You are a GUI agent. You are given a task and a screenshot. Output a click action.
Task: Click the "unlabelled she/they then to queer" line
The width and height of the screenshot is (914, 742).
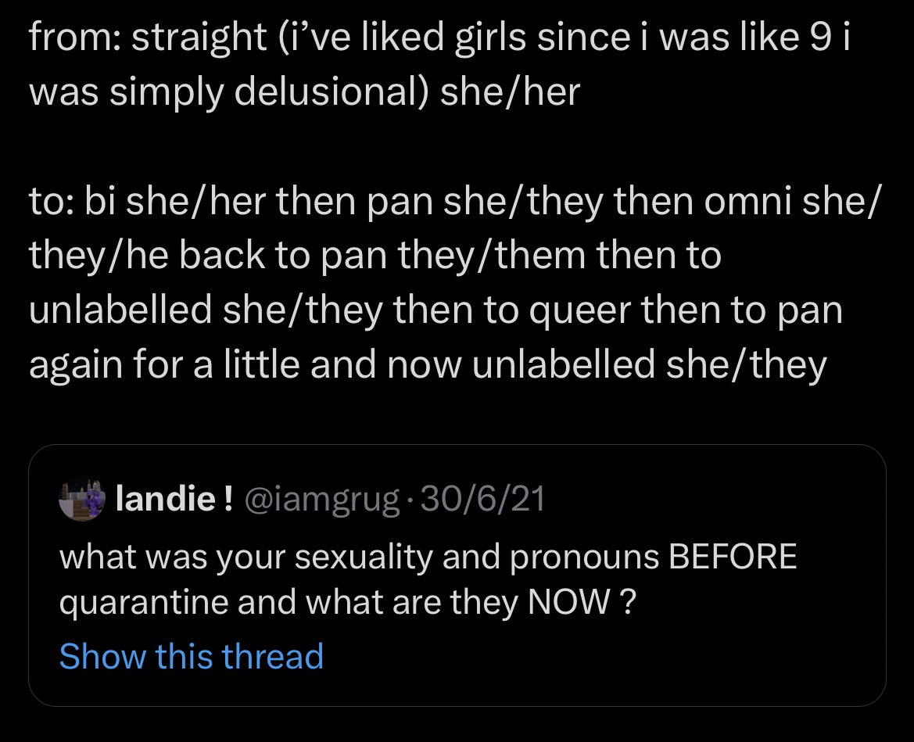(435, 310)
